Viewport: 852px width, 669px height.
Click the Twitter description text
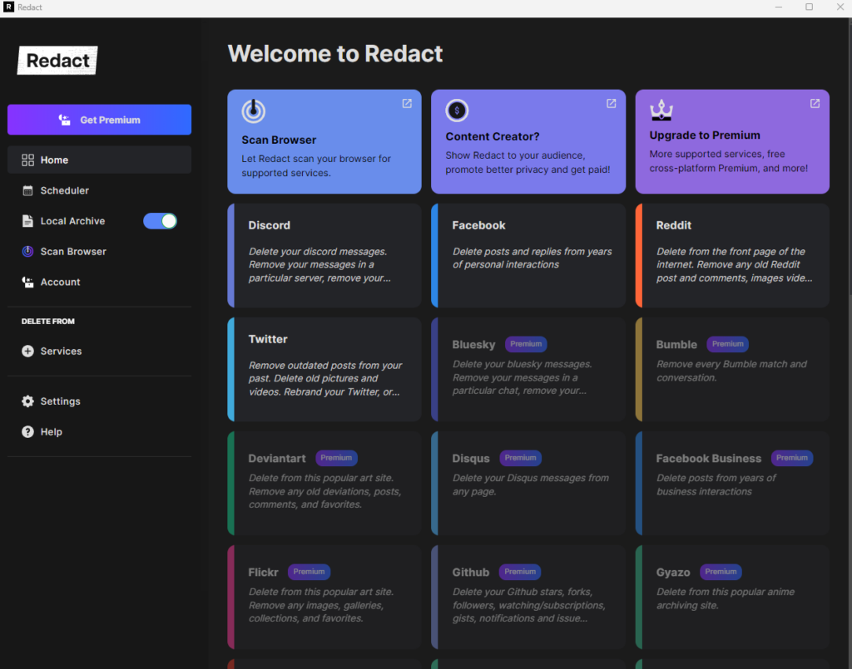click(325, 379)
